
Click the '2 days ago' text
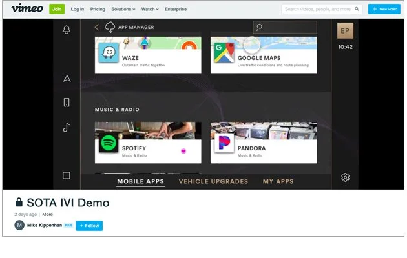point(25,215)
